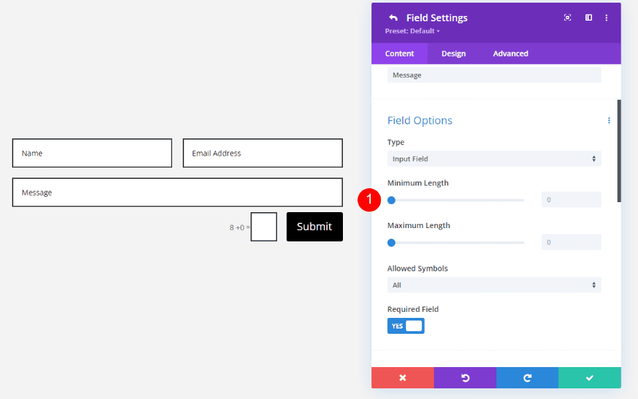Discard changes with the red X icon
This screenshot has width=638, height=399.
point(403,378)
